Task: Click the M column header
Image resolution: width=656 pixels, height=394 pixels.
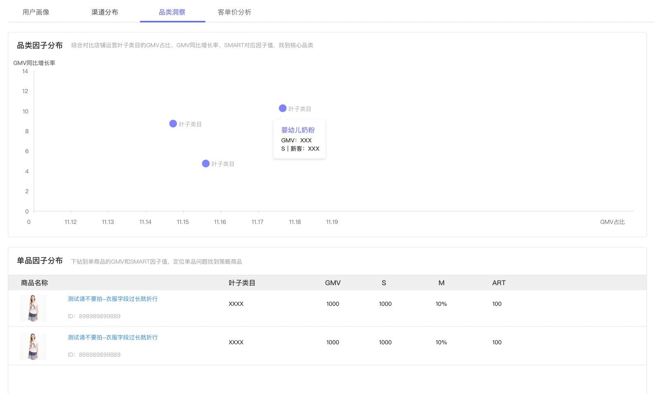Action: point(441,283)
